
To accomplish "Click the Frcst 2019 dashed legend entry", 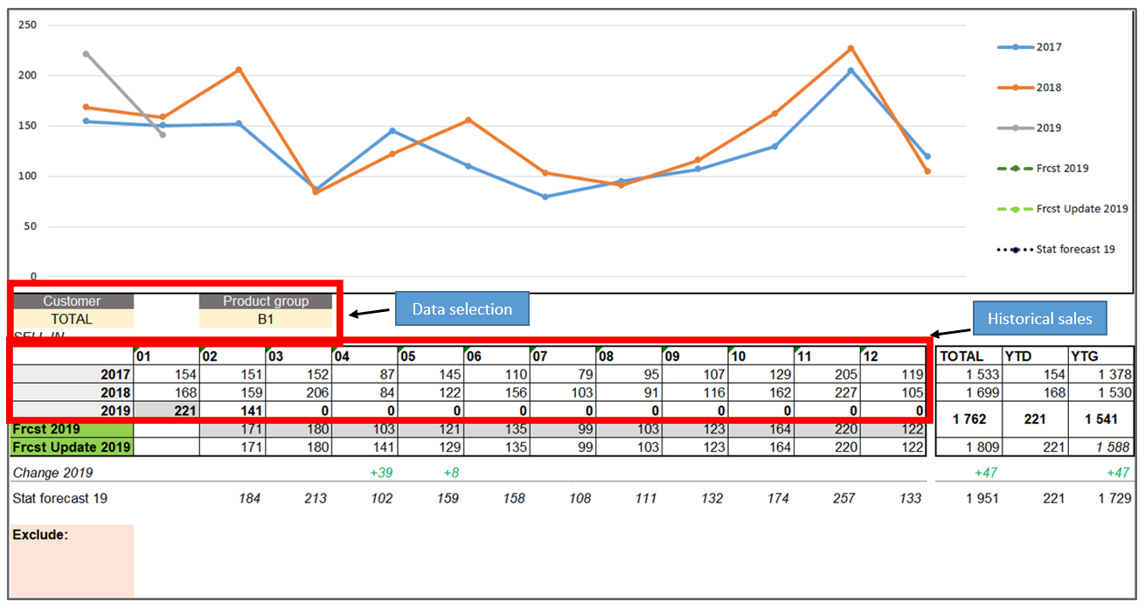I will [1061, 168].
